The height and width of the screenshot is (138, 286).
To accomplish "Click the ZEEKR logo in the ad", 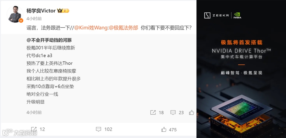I will pos(216,16).
